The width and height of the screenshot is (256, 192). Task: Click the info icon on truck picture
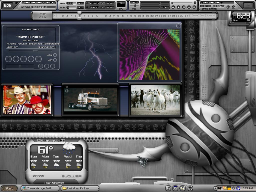(x=66, y=91)
